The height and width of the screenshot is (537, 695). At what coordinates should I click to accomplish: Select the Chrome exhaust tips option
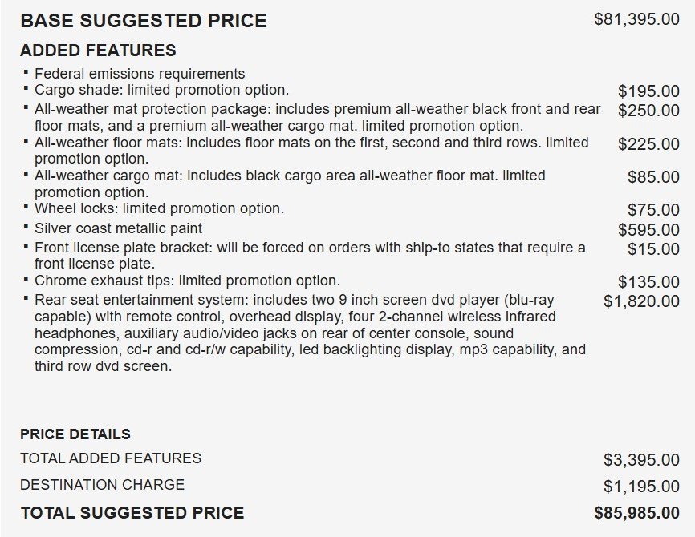point(188,281)
